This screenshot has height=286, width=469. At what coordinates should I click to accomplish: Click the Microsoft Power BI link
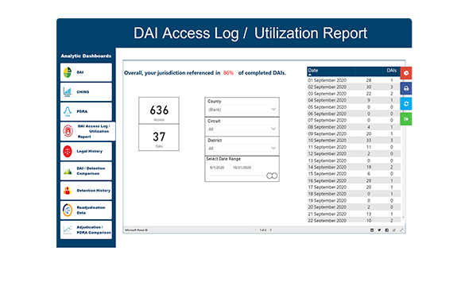point(137,230)
